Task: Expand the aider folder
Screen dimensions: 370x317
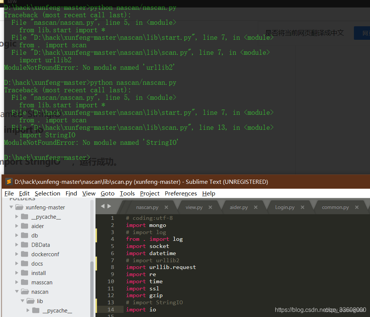Action: pyautogui.click(x=17, y=226)
